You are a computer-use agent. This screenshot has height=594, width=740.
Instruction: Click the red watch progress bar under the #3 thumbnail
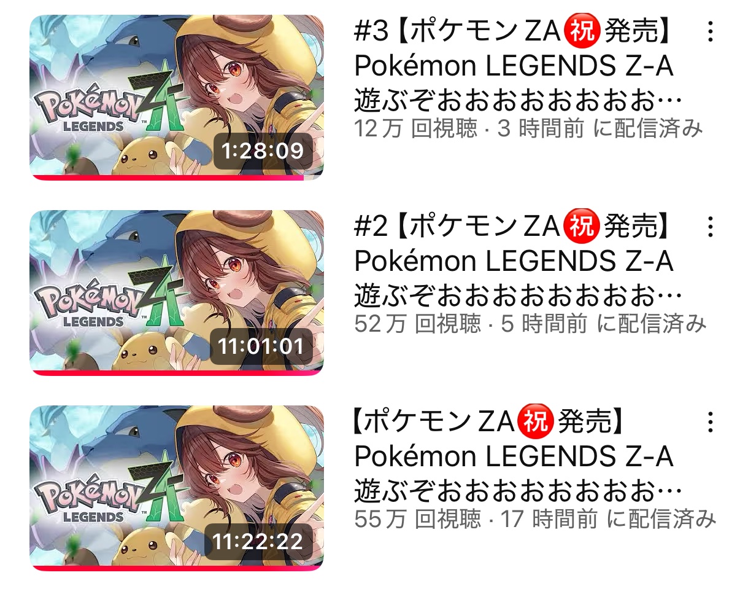coord(167,178)
